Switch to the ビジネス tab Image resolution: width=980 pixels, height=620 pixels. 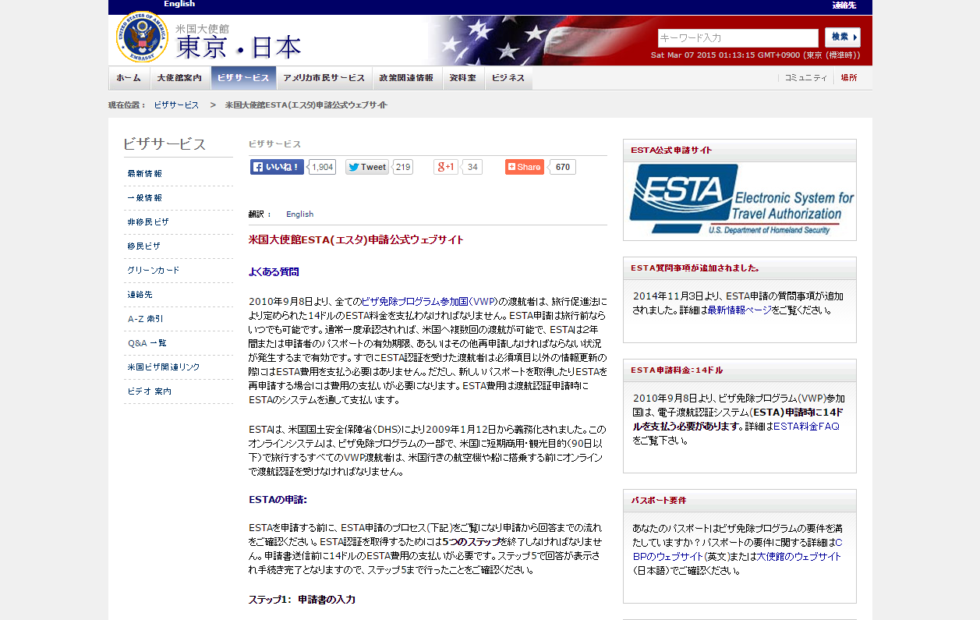pyautogui.click(x=508, y=77)
